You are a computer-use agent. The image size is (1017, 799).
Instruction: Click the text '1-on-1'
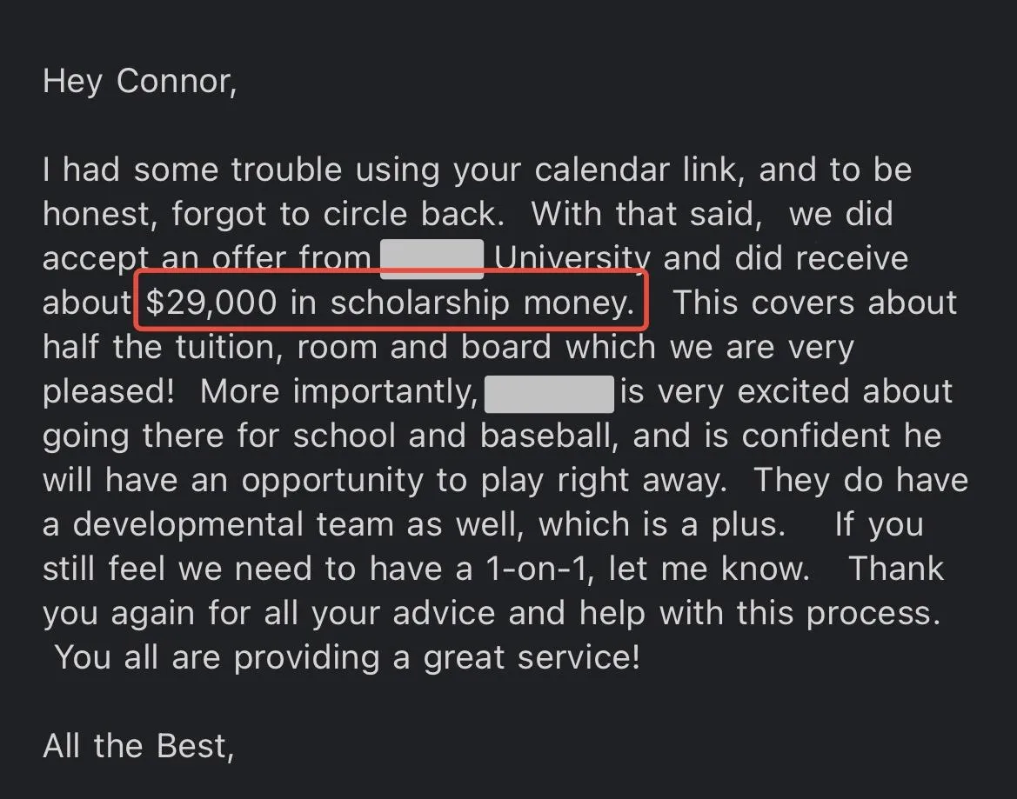coord(539,569)
